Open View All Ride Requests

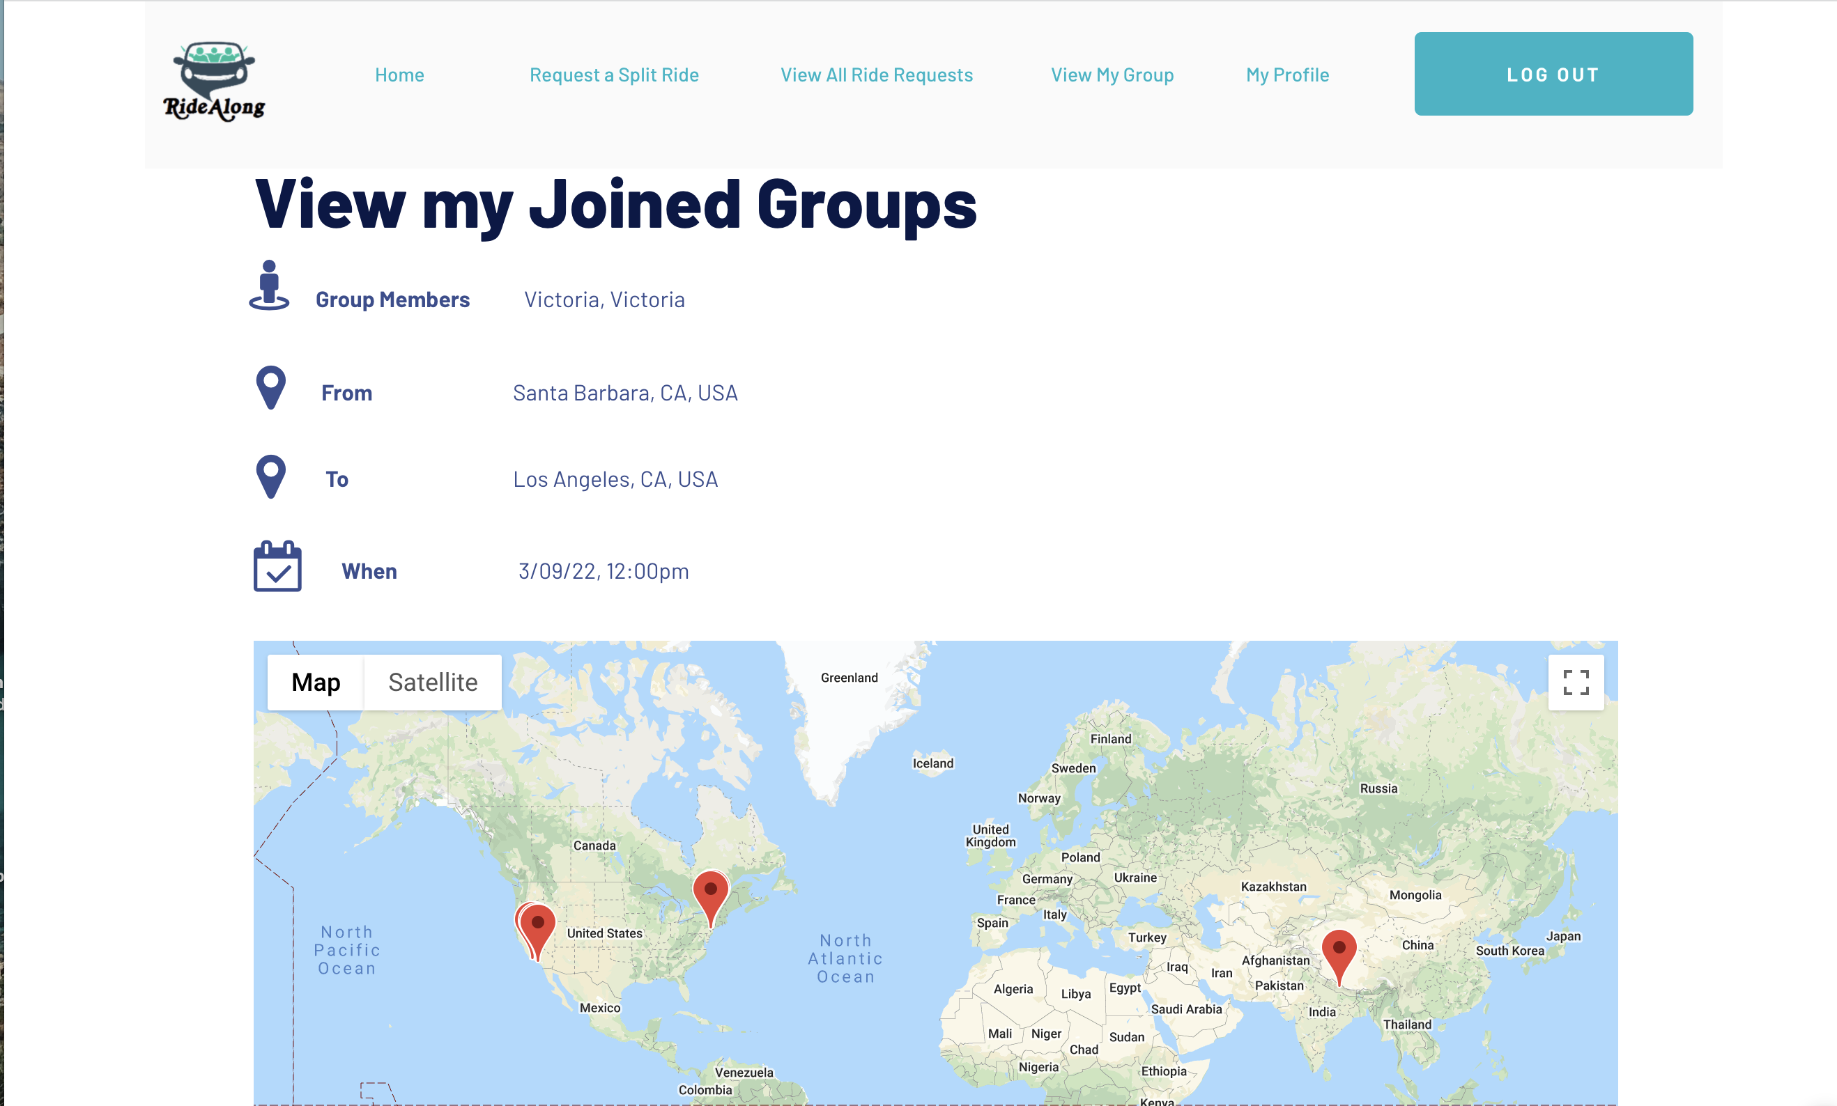[876, 75]
